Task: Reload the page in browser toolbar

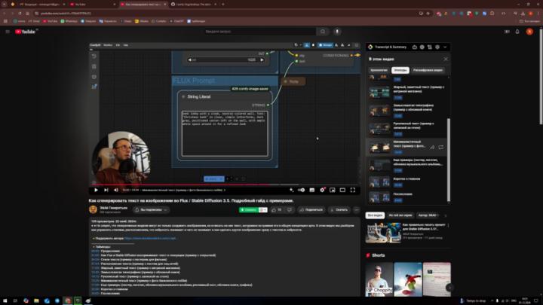Action: (20, 13)
